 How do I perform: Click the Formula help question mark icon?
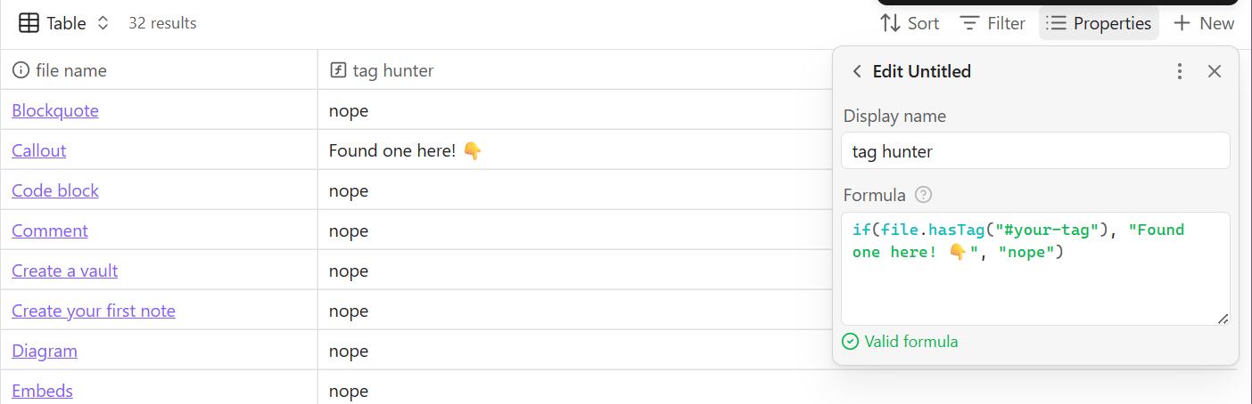[924, 195]
